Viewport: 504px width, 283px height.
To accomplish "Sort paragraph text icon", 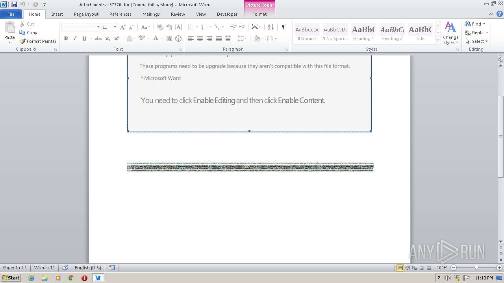I will tap(271, 27).
